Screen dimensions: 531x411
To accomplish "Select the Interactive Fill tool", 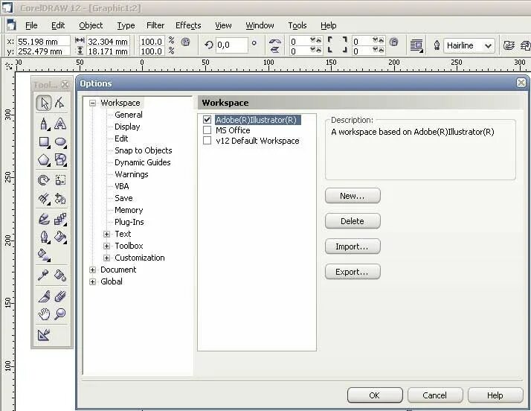I will click(44, 255).
